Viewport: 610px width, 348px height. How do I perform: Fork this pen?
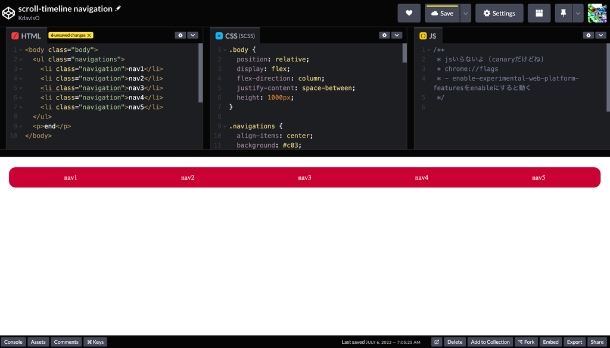coord(527,342)
